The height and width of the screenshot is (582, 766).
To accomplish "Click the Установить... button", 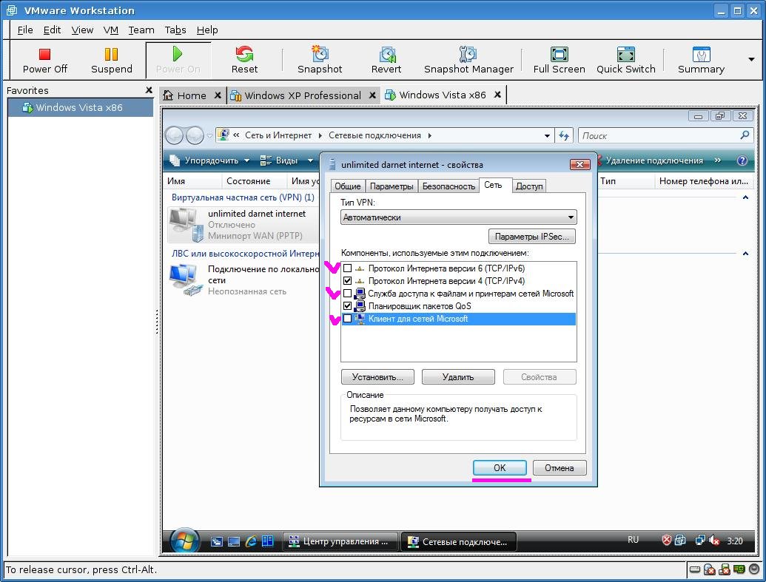I will pos(377,377).
